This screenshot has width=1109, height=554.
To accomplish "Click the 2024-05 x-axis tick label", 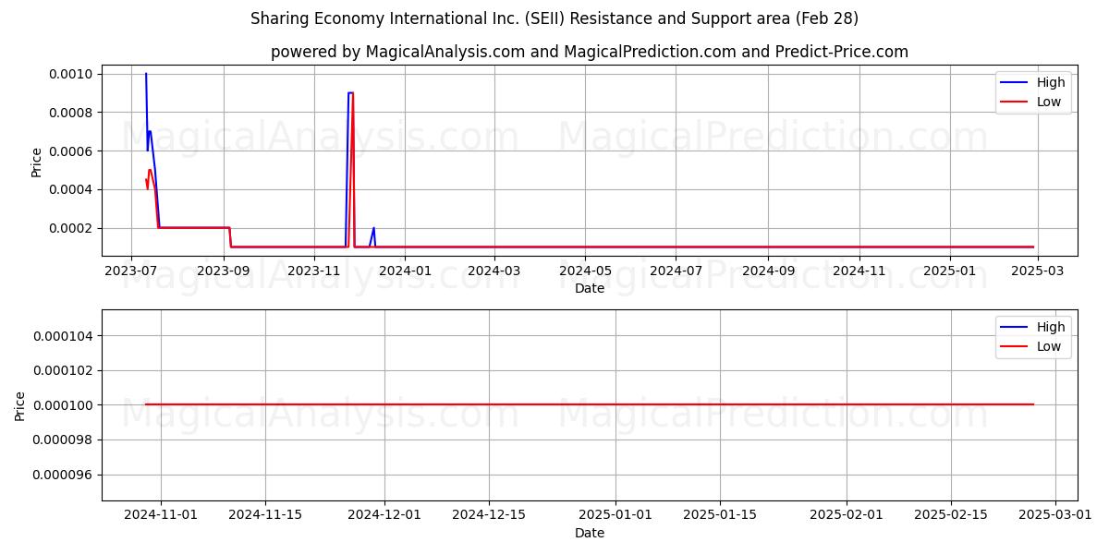I will [585, 271].
